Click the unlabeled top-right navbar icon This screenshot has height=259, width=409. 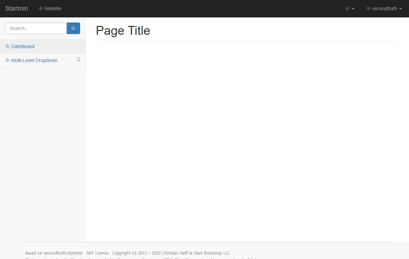(x=347, y=9)
